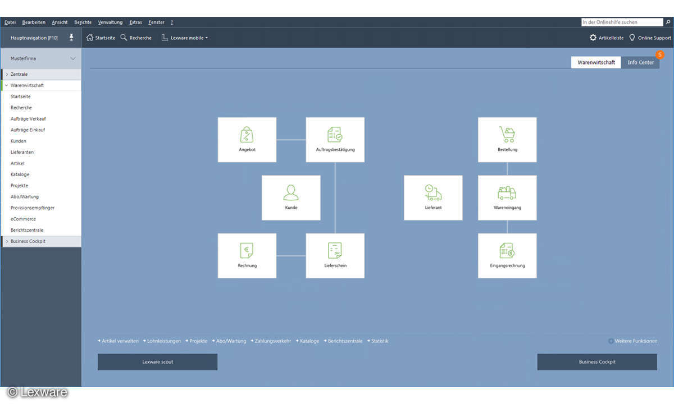Open the Angebot tile with shopping bag icon

[247, 140]
